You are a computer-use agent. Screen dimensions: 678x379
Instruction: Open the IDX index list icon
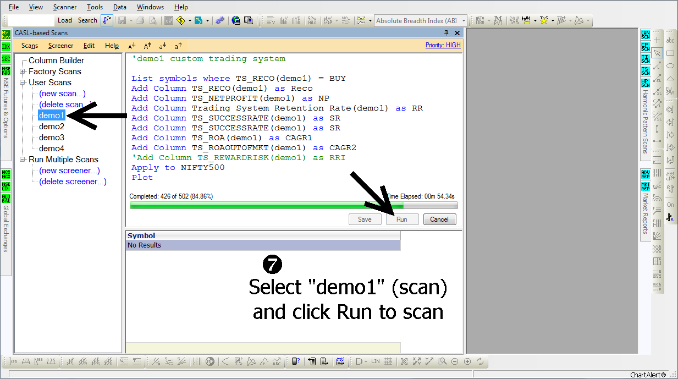click(6, 47)
